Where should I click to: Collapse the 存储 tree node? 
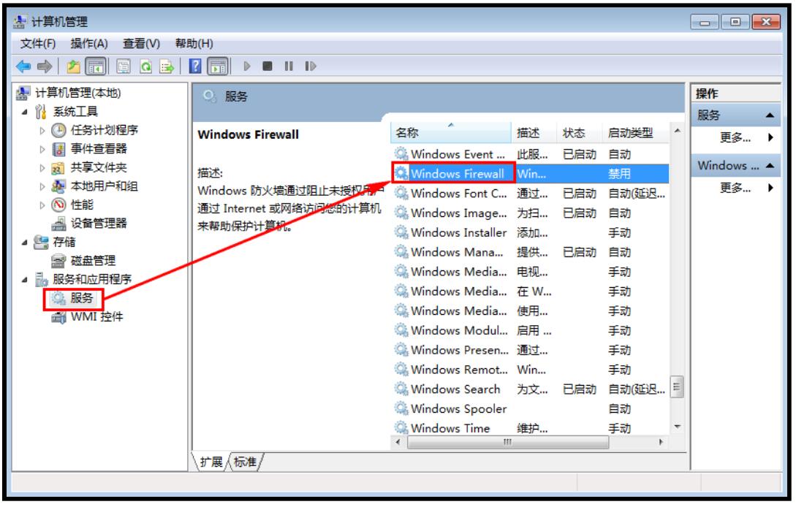[24, 243]
